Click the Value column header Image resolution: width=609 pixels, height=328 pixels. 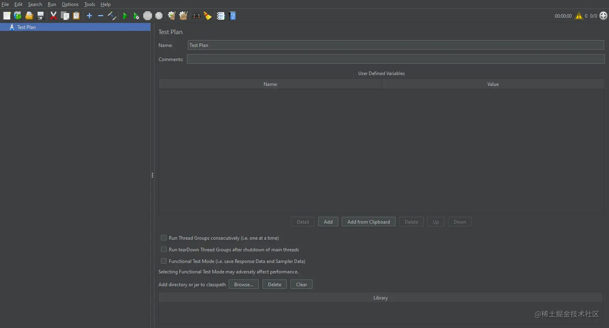(493, 84)
